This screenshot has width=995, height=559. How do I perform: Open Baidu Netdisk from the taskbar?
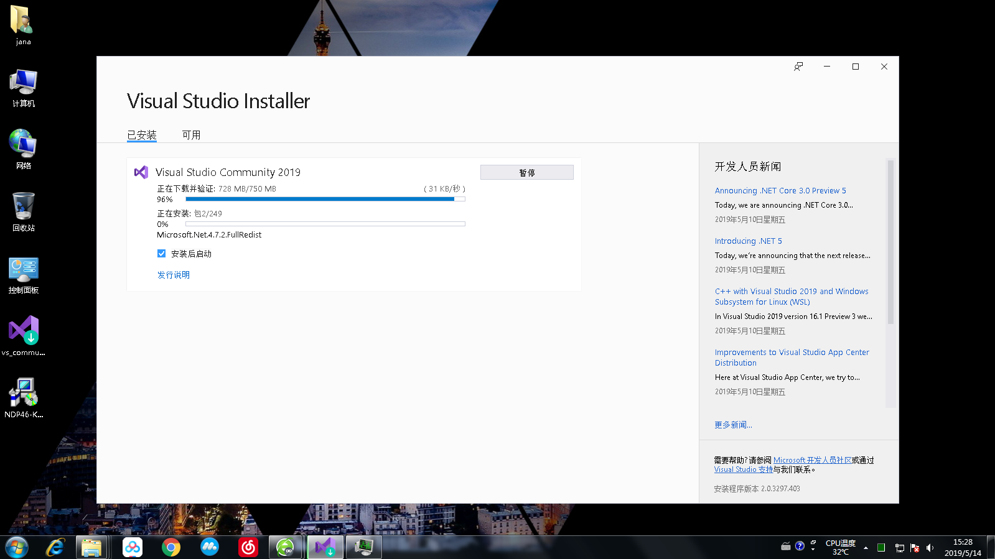(133, 547)
